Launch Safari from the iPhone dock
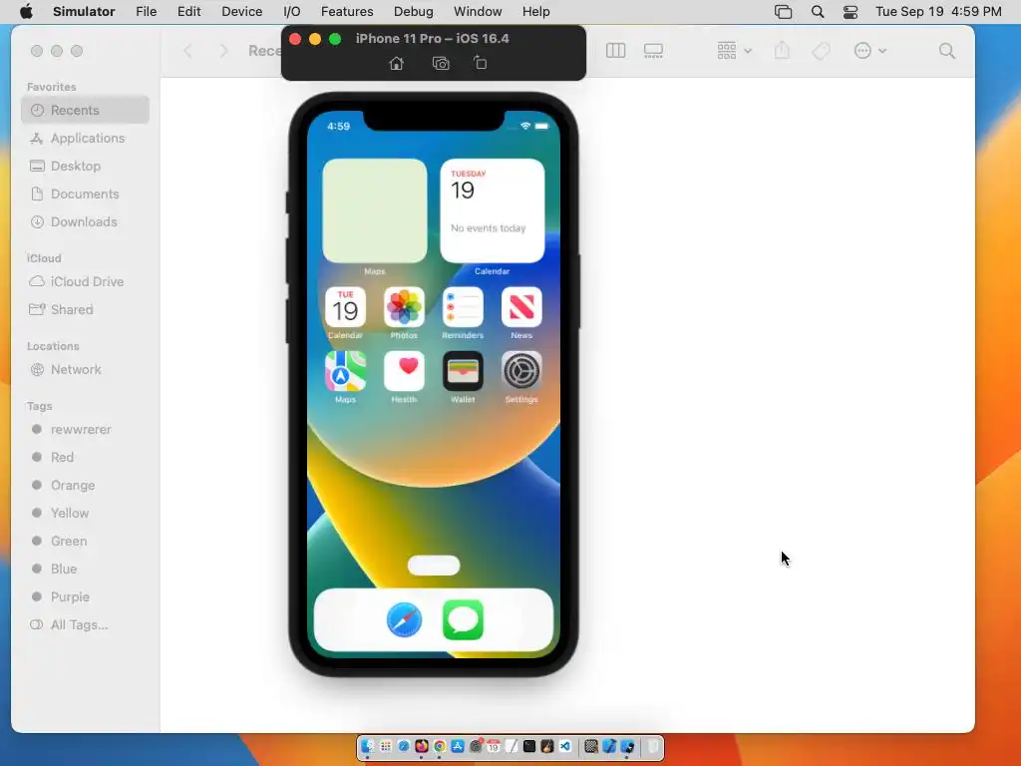 point(404,620)
